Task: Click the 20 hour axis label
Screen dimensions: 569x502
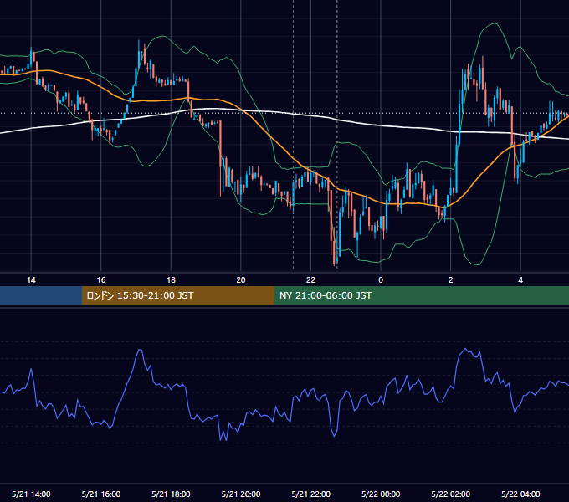Action: [241, 280]
